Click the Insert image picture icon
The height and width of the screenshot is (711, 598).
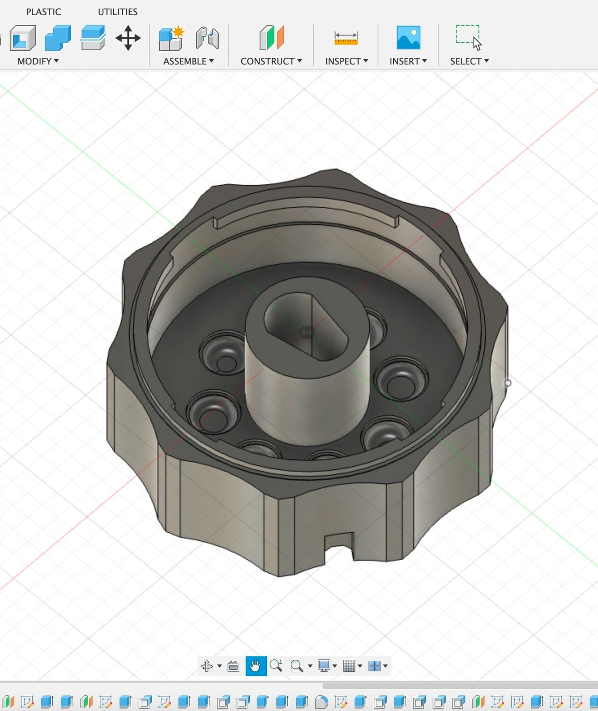click(408, 38)
